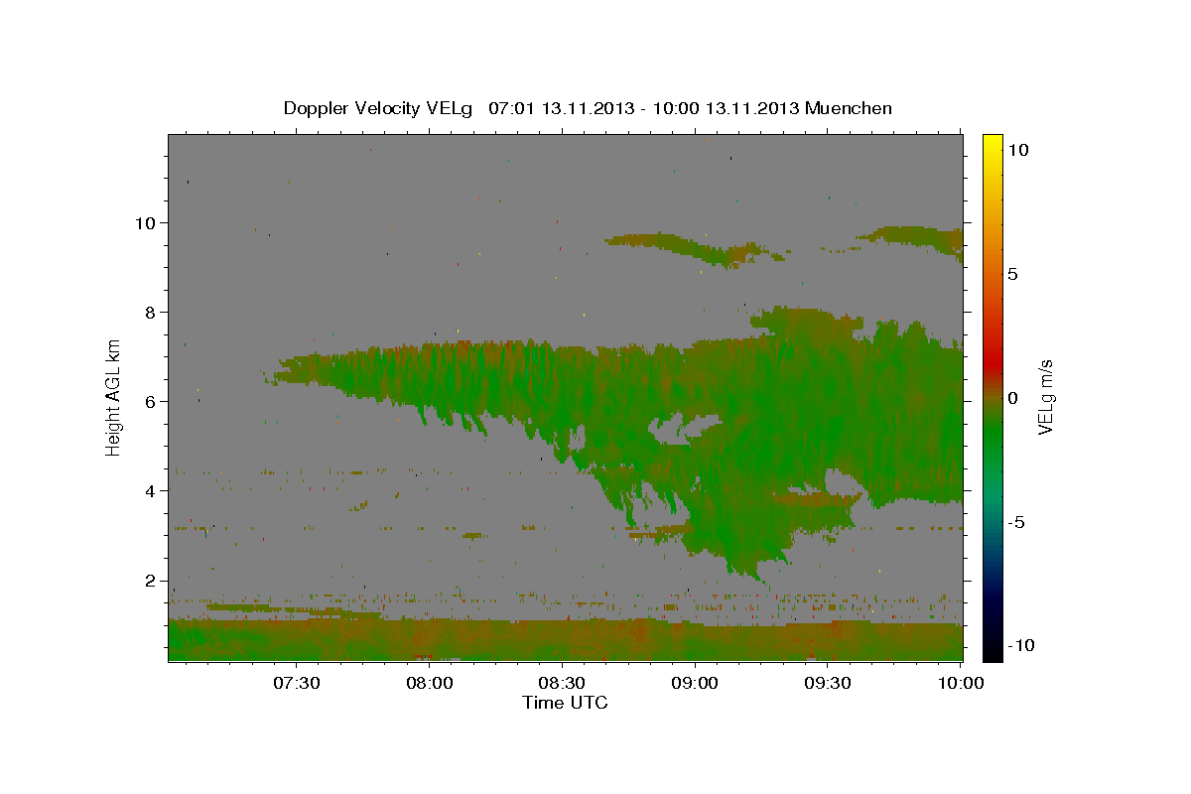Click the 08:00 time tick label

(x=431, y=683)
